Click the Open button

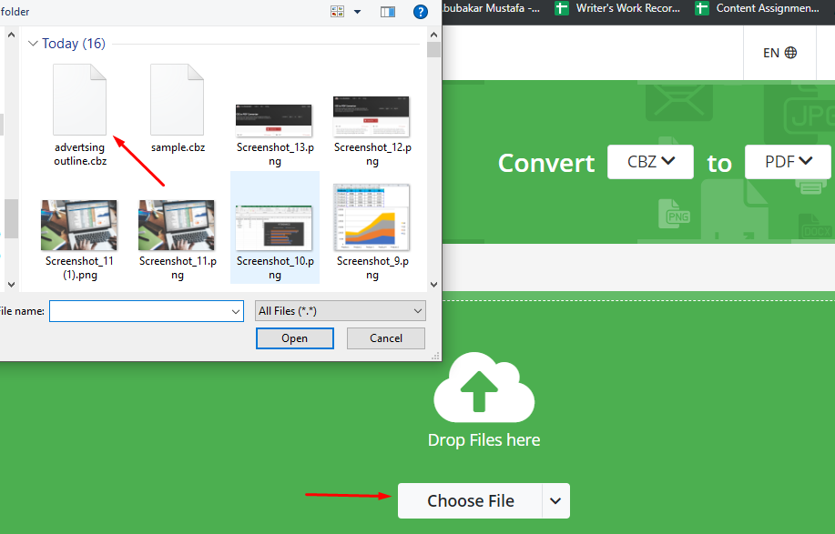294,338
